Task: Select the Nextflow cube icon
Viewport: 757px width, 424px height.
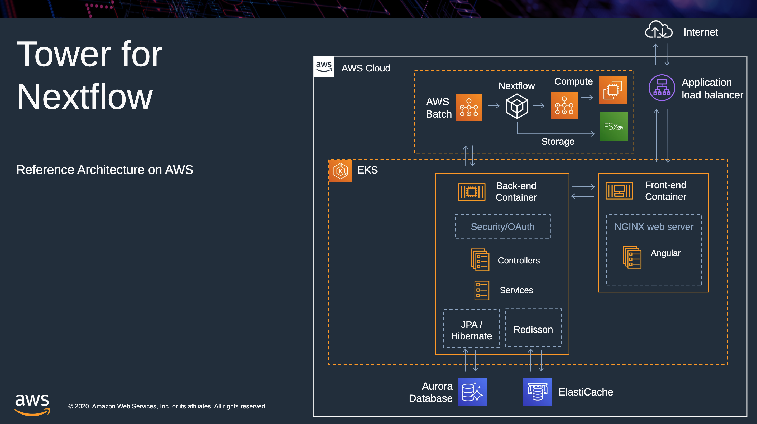Action: click(x=517, y=106)
